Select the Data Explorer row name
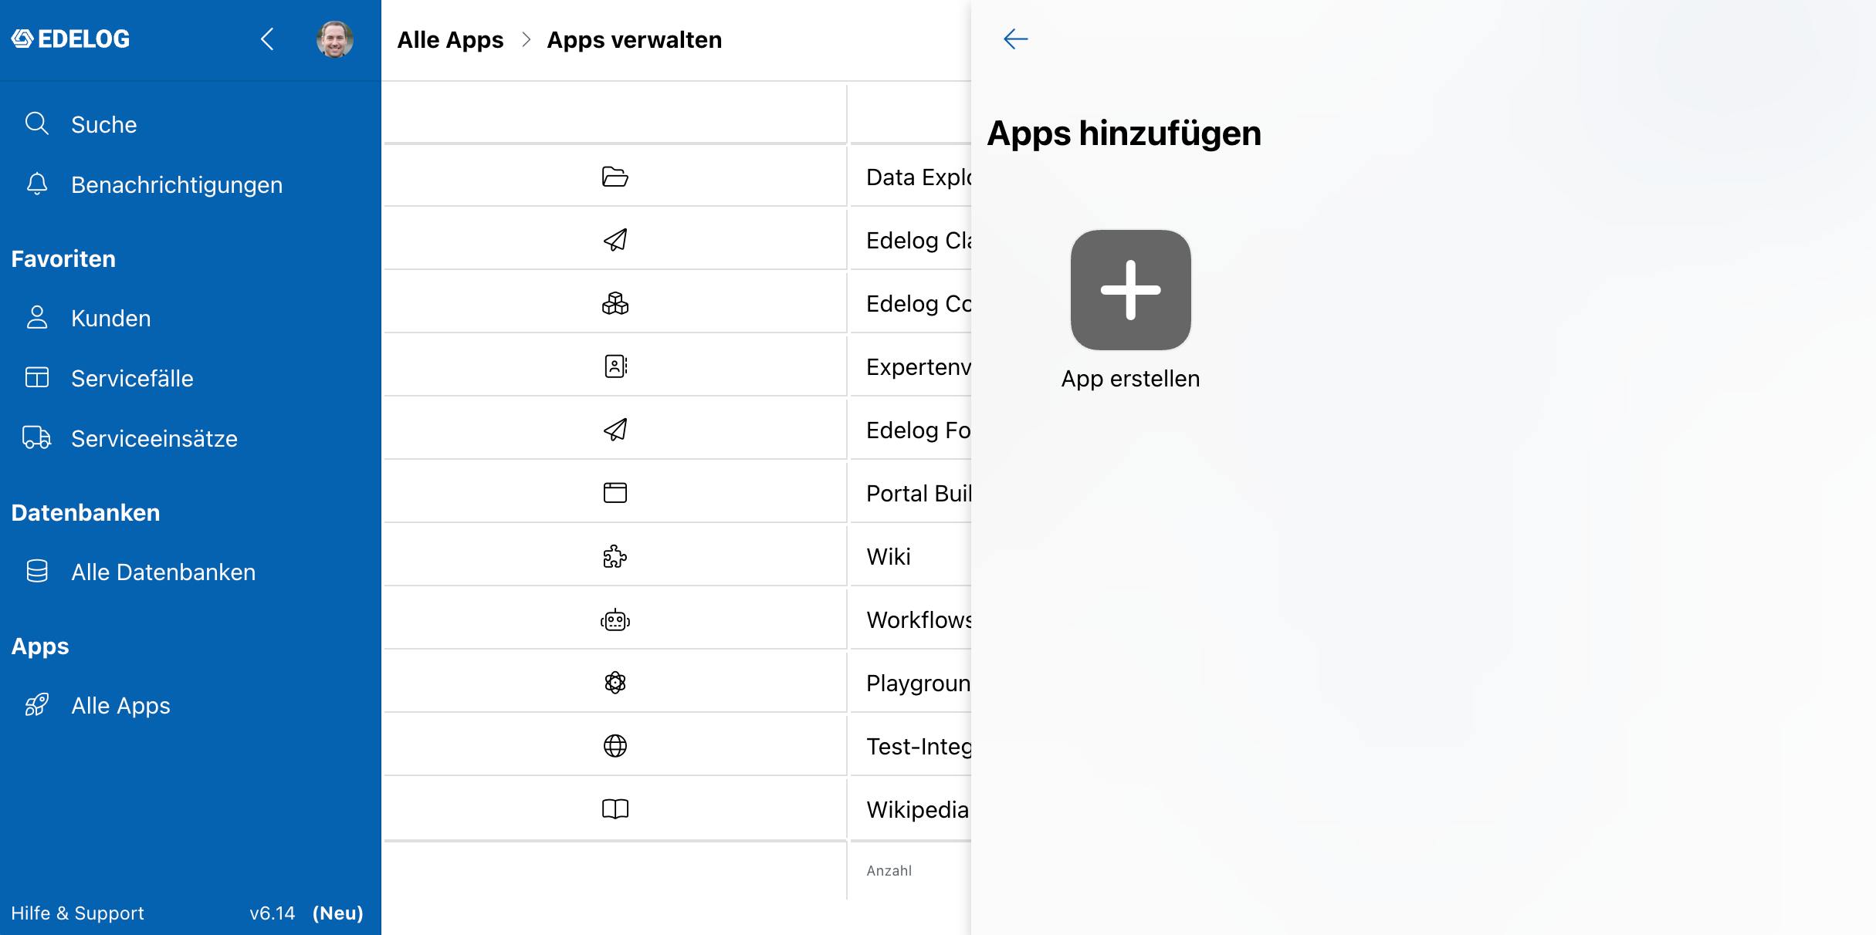Screen dimensions: 1876x935 point(919,177)
